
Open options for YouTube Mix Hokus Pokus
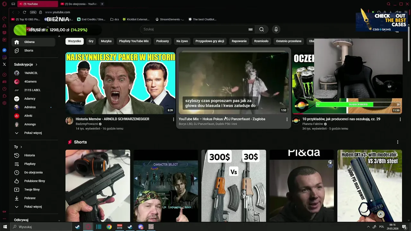[287, 119]
